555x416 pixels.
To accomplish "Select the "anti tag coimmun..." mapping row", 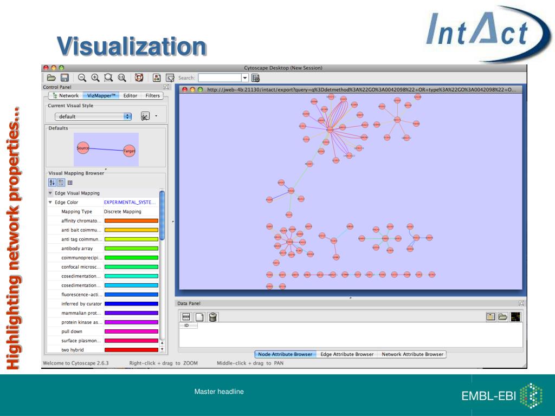I will pyautogui.click(x=103, y=239).
